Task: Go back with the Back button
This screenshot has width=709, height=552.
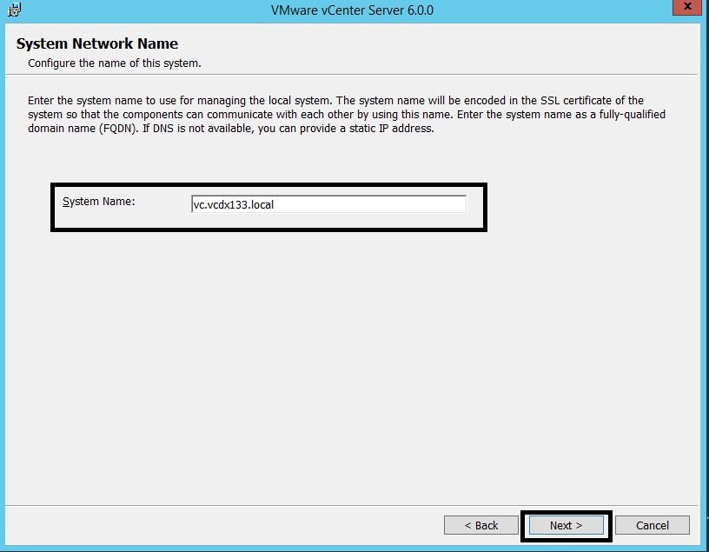Action: [x=480, y=525]
